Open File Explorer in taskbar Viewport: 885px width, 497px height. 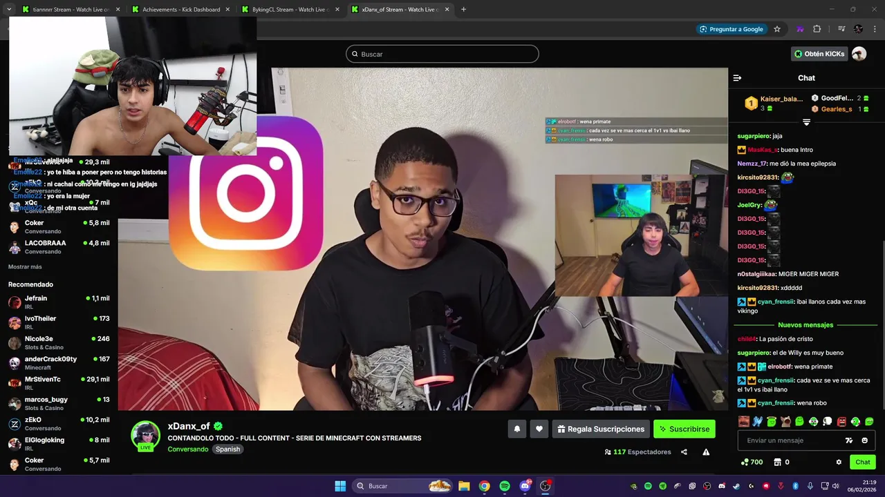pyautogui.click(x=464, y=486)
